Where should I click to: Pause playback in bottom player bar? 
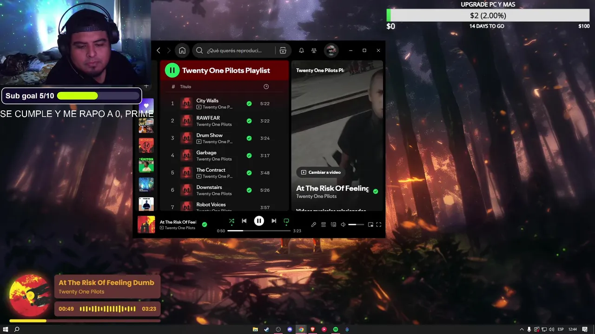(259, 221)
